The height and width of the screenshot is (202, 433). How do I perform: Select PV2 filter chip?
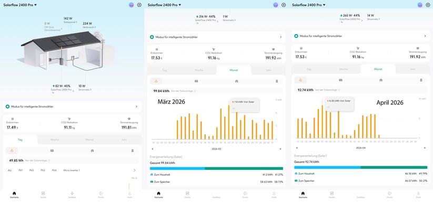point(32,171)
